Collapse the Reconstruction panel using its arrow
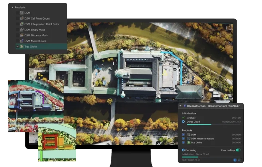Screen dimensions: 262x167 [180, 106]
